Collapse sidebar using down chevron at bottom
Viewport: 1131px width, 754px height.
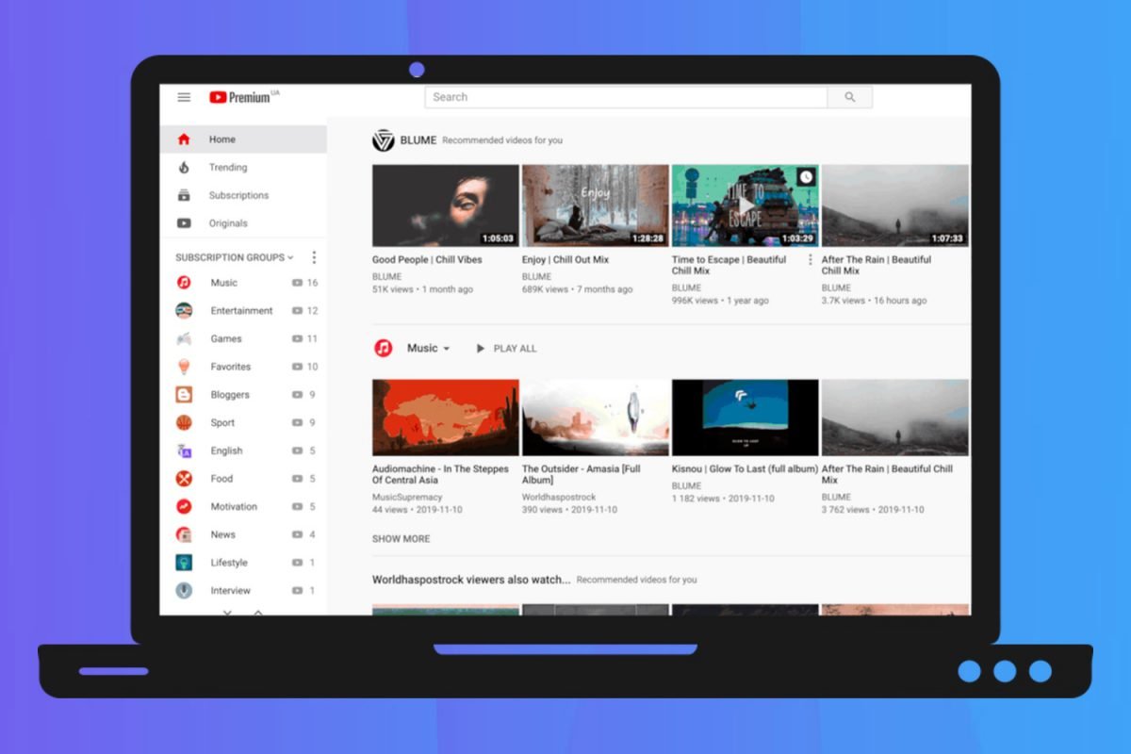click(227, 612)
